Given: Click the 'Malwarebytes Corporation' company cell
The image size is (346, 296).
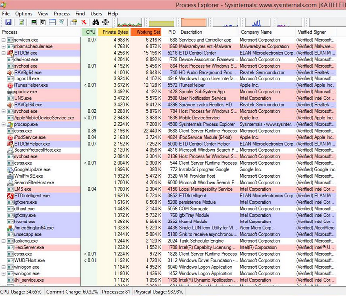Looking at the screenshot, I should (265, 47).
